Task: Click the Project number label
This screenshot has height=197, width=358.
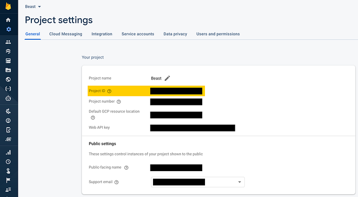Action: tap(102, 101)
